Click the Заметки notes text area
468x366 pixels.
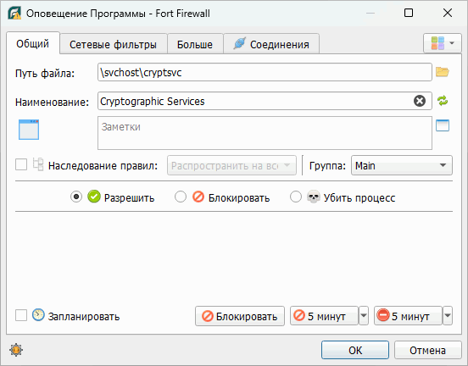pos(265,133)
